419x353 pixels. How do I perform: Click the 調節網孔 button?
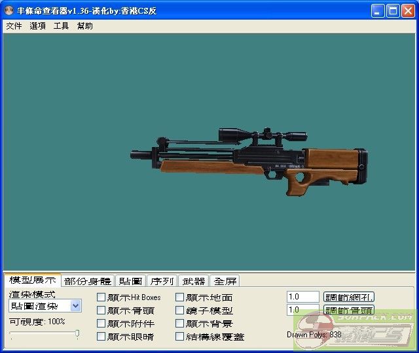click(349, 297)
